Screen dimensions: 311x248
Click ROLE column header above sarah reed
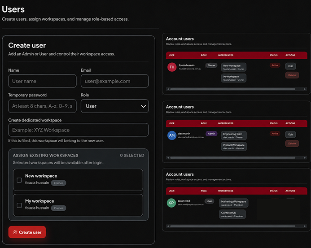tap(204, 191)
